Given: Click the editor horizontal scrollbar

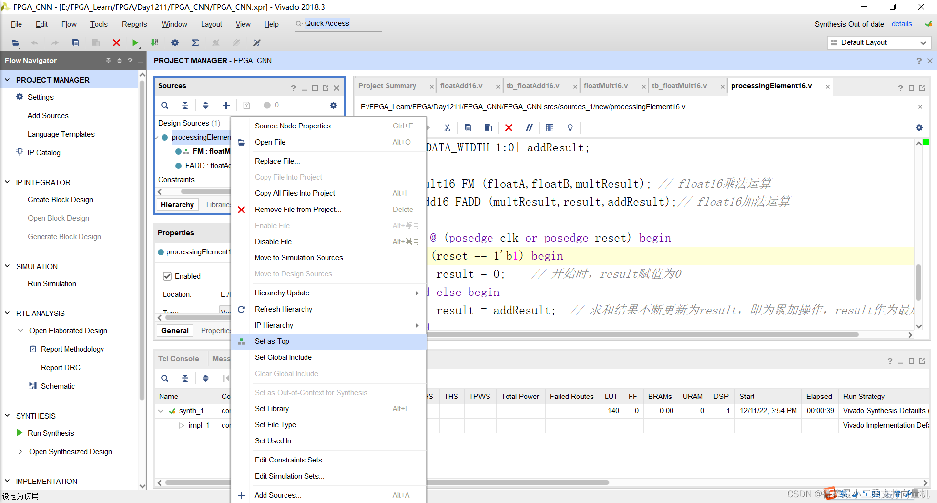Looking at the screenshot, I should pos(642,335).
